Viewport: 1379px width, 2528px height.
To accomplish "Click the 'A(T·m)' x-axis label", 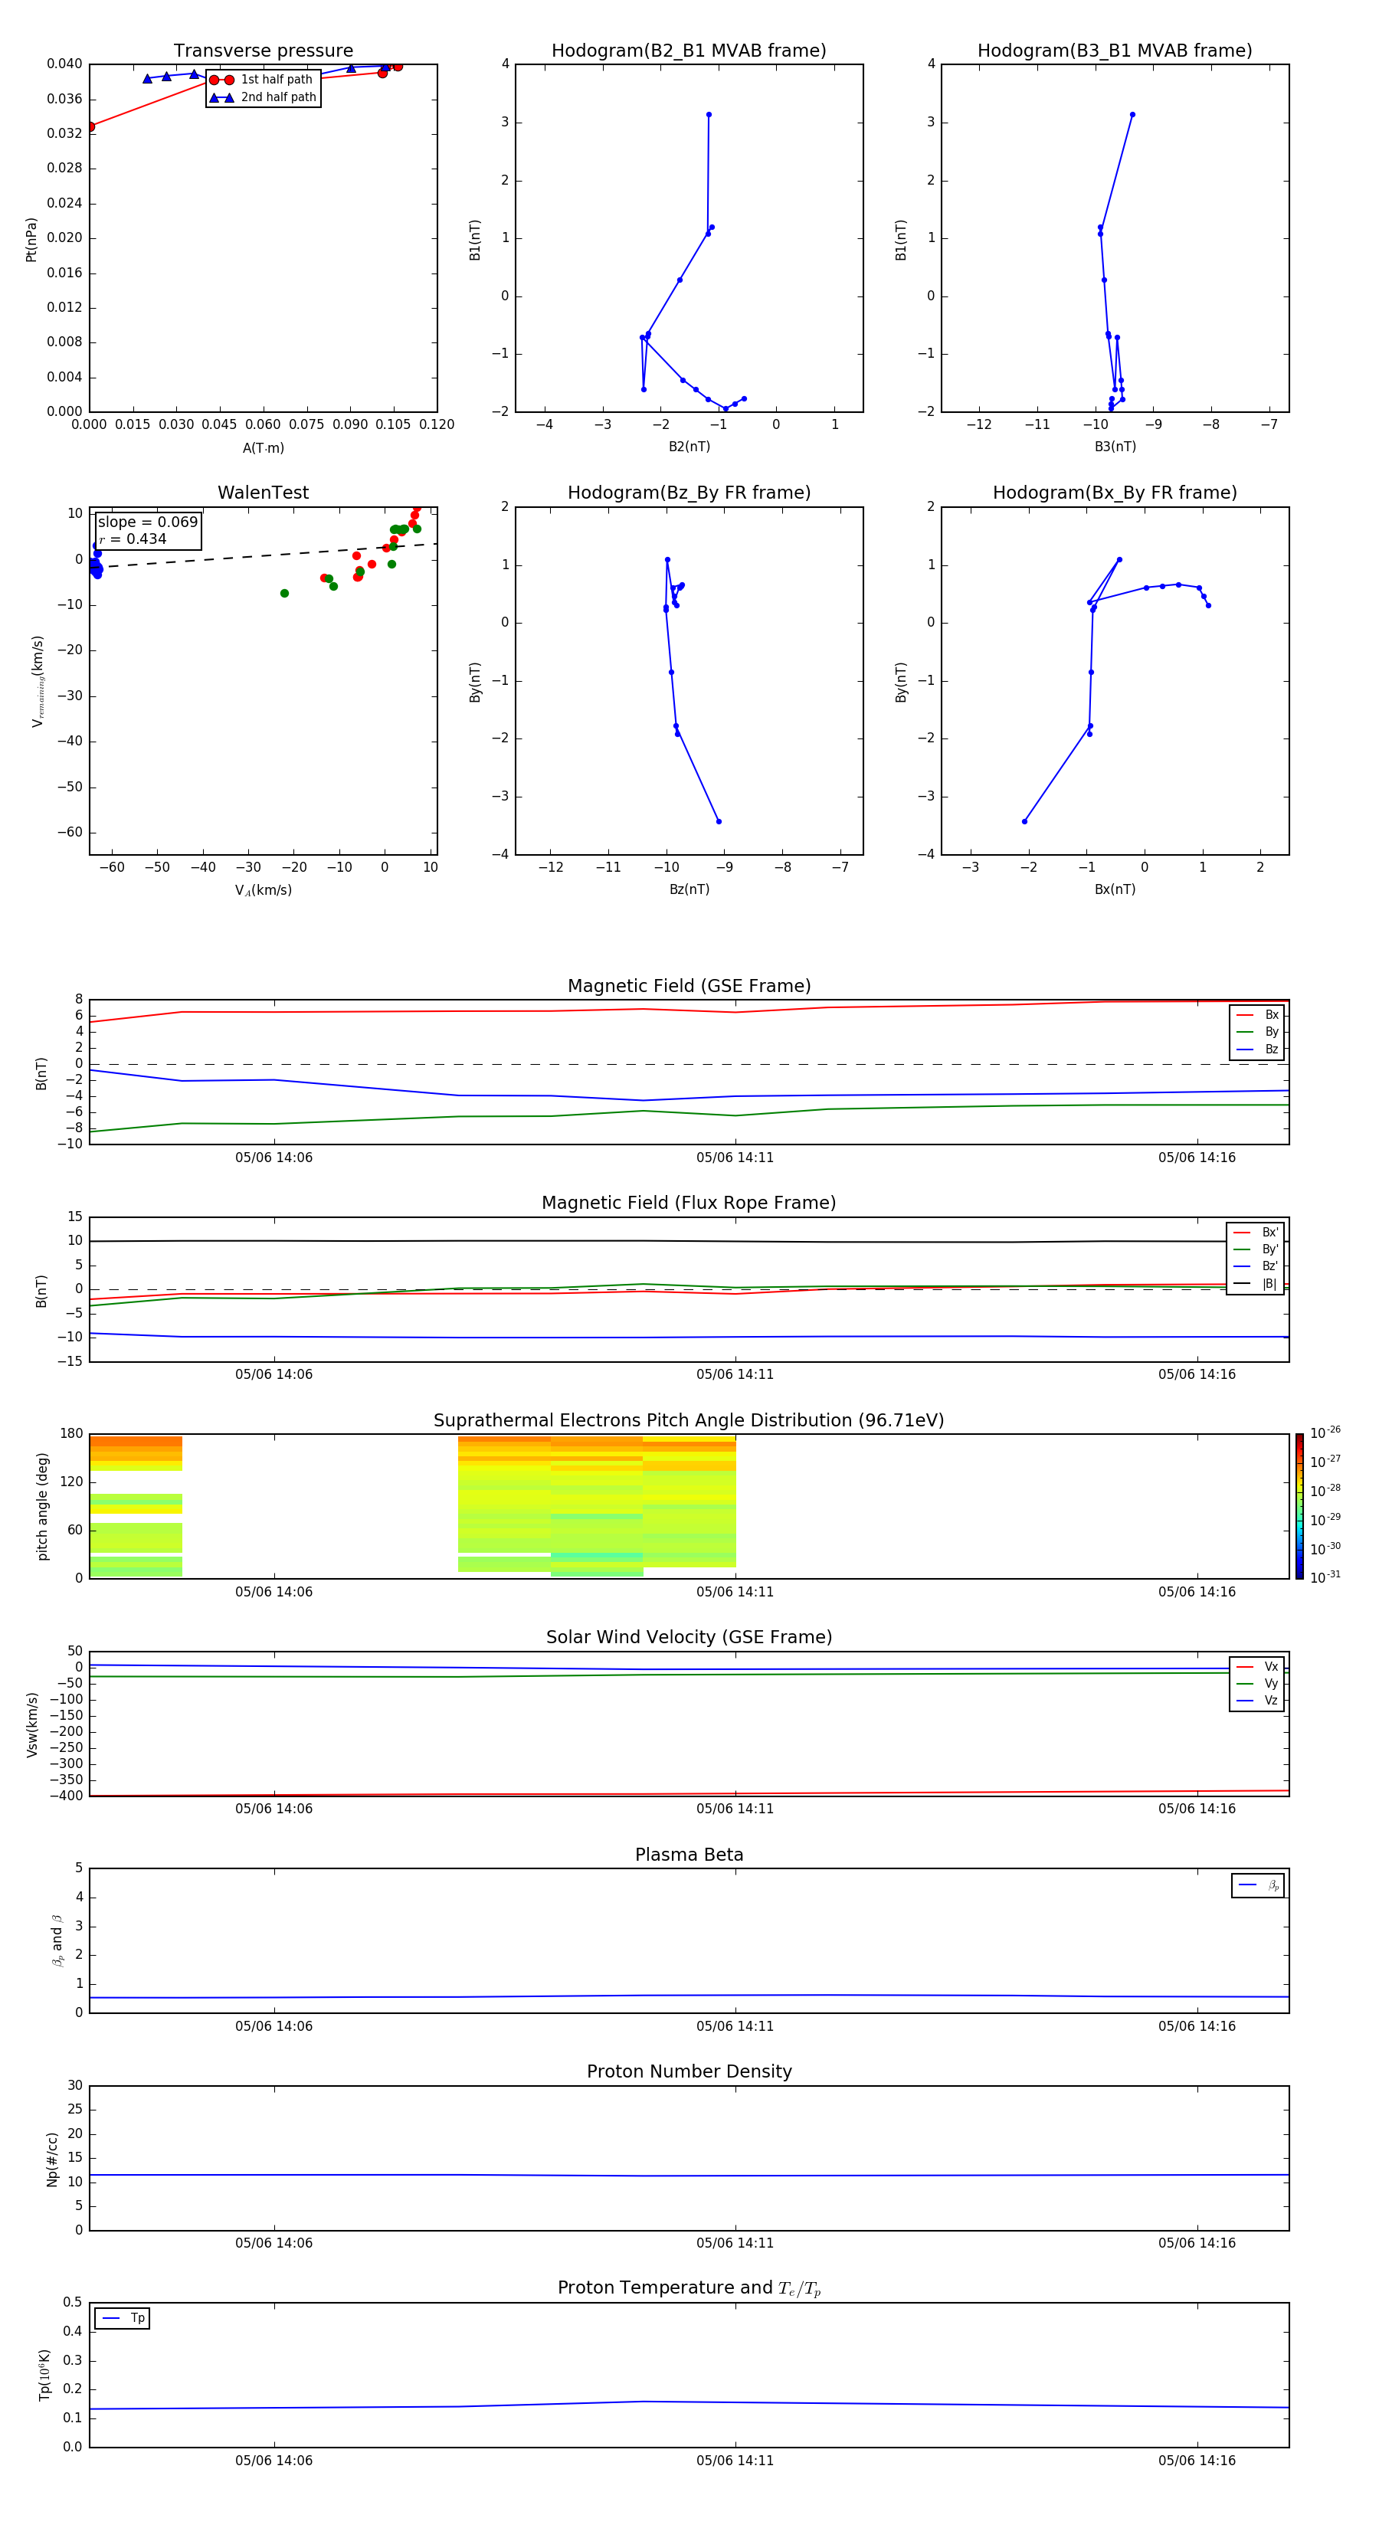I will pyautogui.click(x=263, y=447).
